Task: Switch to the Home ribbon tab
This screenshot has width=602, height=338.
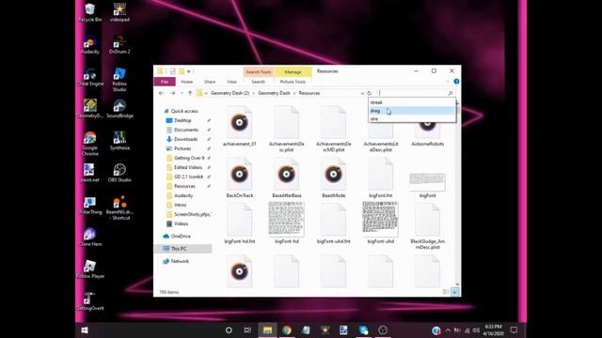Action: pos(187,82)
